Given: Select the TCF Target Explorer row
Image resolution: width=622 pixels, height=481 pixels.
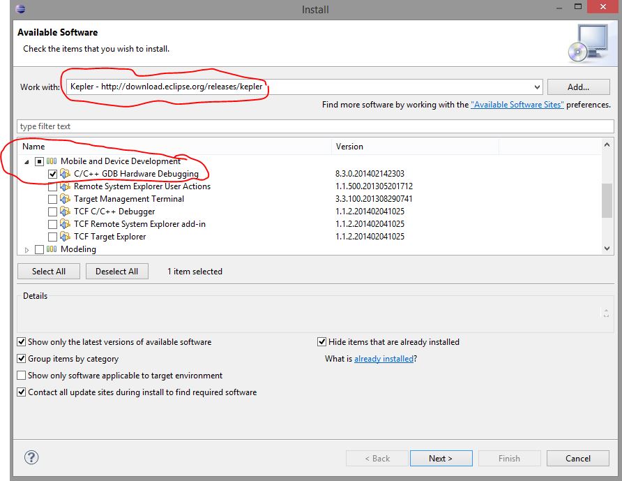Looking at the screenshot, I should point(310,237).
